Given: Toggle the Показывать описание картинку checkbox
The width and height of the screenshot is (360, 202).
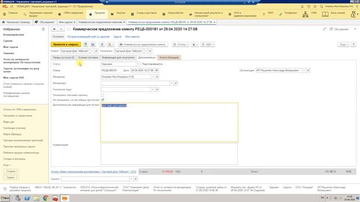Looking at the screenshot, I should 102,95.
